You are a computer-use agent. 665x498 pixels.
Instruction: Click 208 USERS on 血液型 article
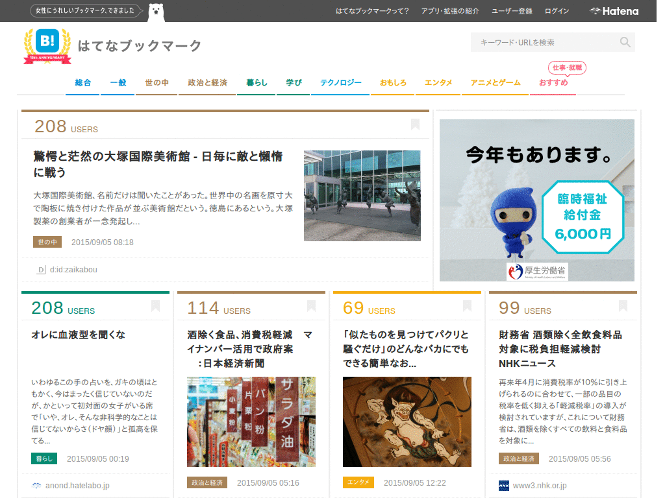tap(63, 308)
